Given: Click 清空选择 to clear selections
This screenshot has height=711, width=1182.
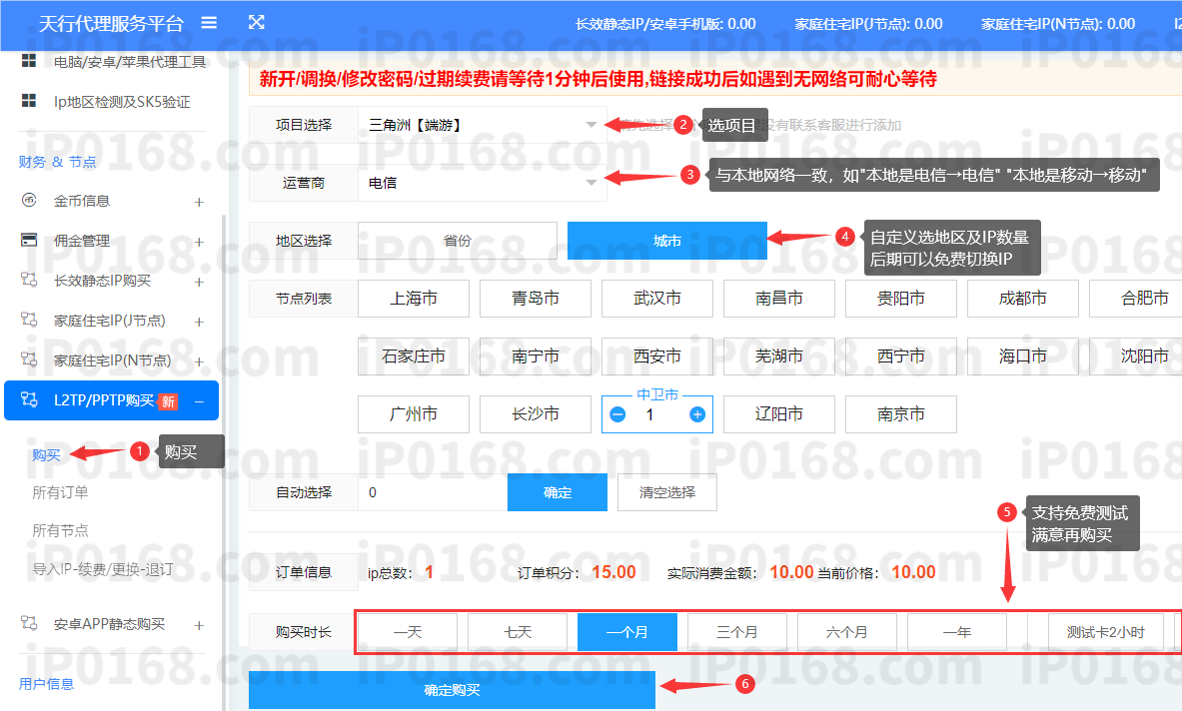Looking at the screenshot, I should (x=666, y=492).
